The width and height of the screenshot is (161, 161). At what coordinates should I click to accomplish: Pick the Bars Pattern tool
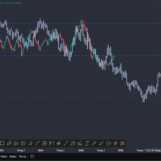[52, 143]
